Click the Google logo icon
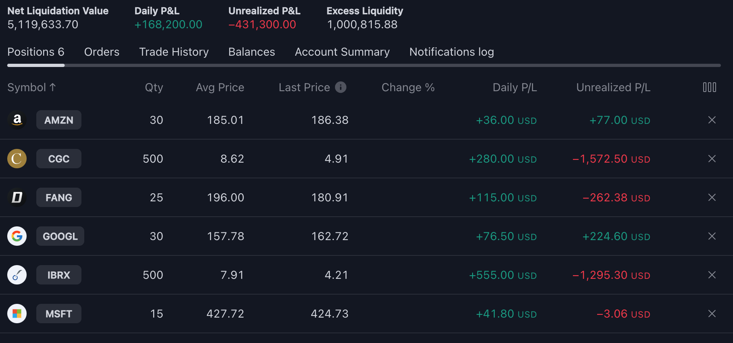This screenshot has width=733, height=343. 17,236
